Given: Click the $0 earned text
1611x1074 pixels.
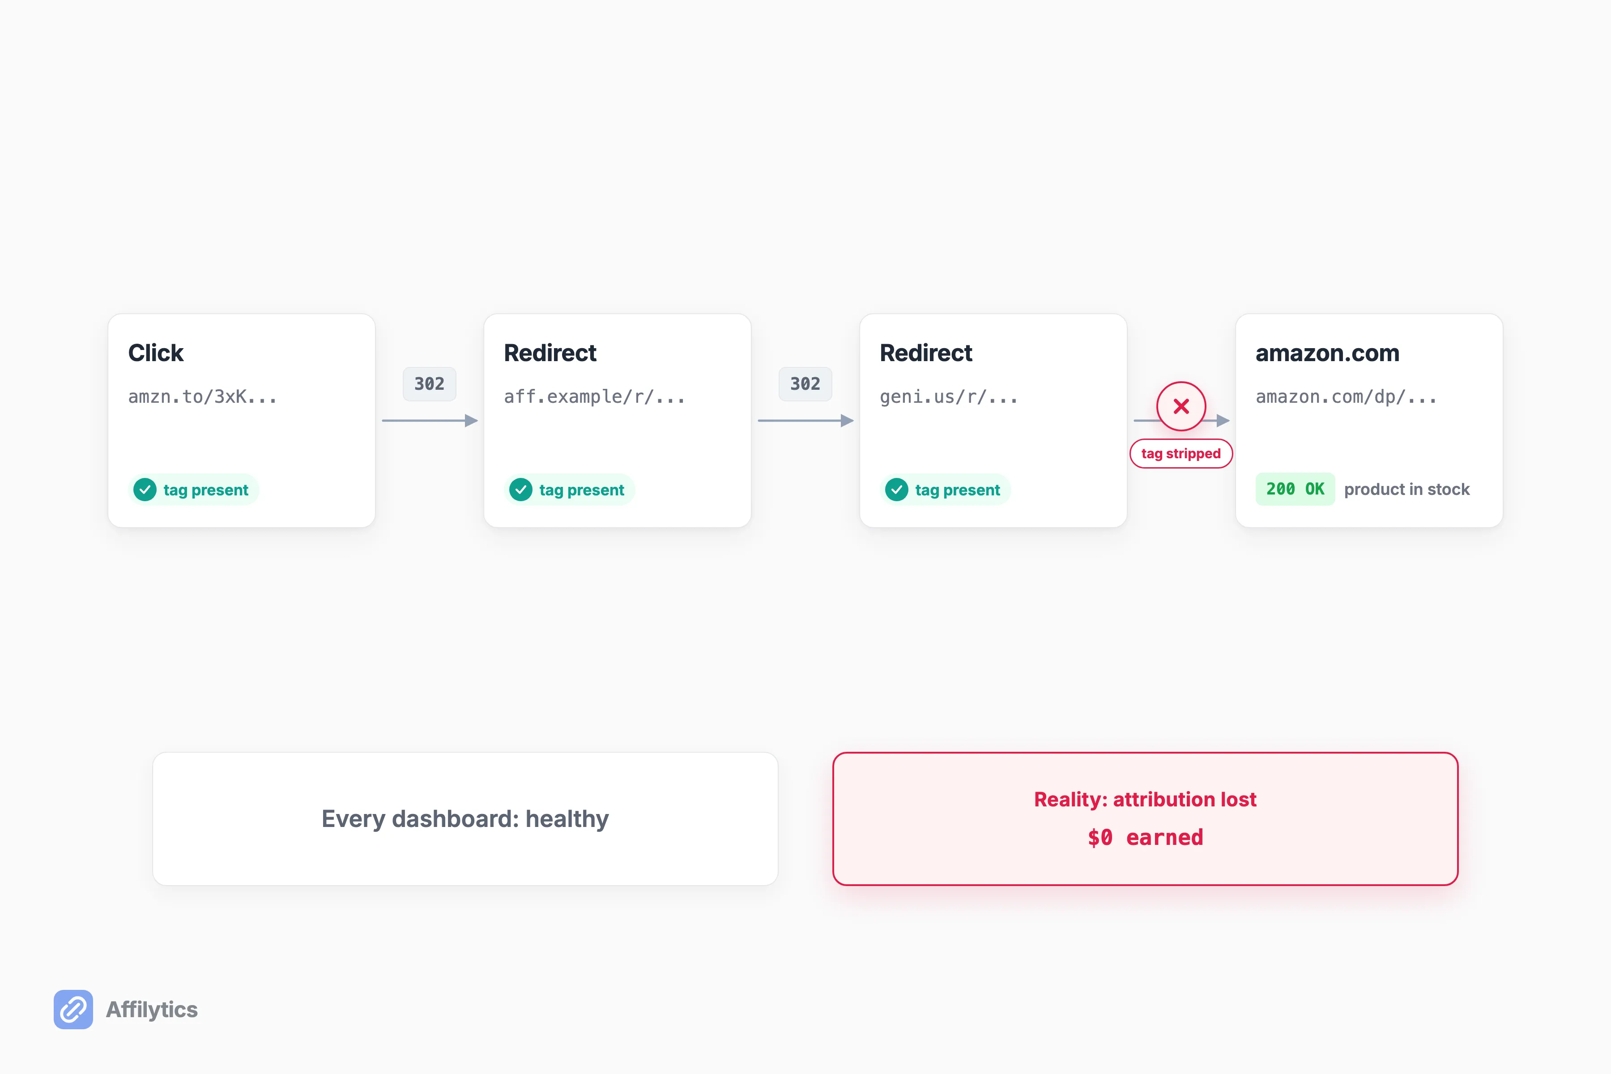Looking at the screenshot, I should pyautogui.click(x=1145, y=837).
